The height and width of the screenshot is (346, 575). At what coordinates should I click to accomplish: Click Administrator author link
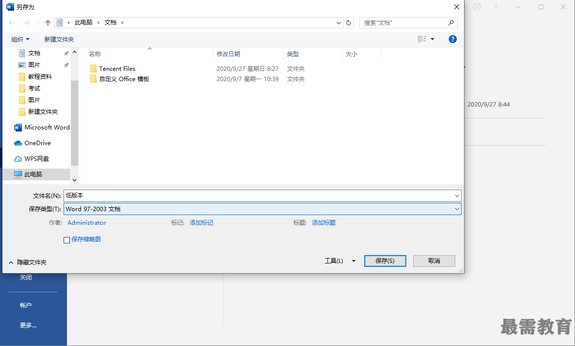click(87, 223)
